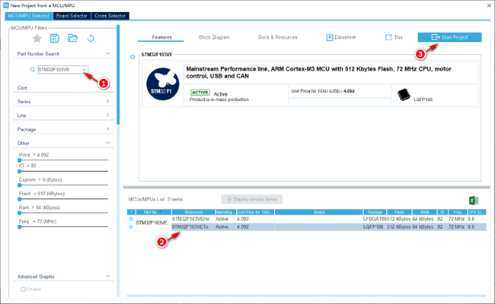The height and width of the screenshot is (304, 495).
Task: Click the Buy link button
Action: click(394, 37)
